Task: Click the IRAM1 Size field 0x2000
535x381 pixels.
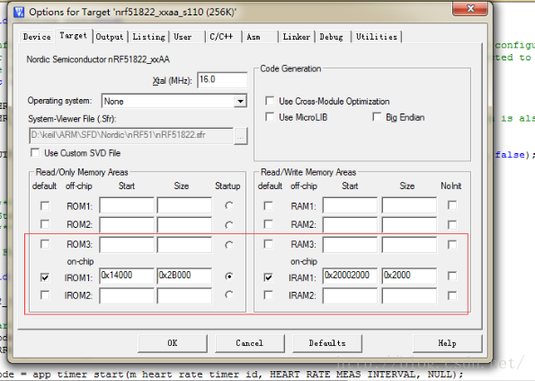Action: 409,276
